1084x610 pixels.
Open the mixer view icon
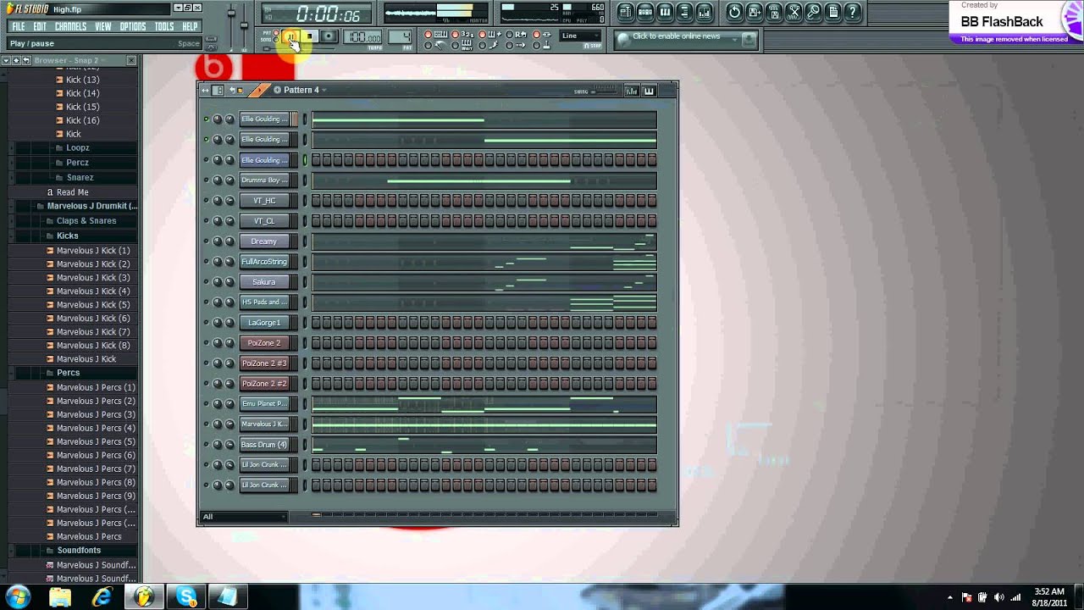pyautogui.click(x=704, y=12)
